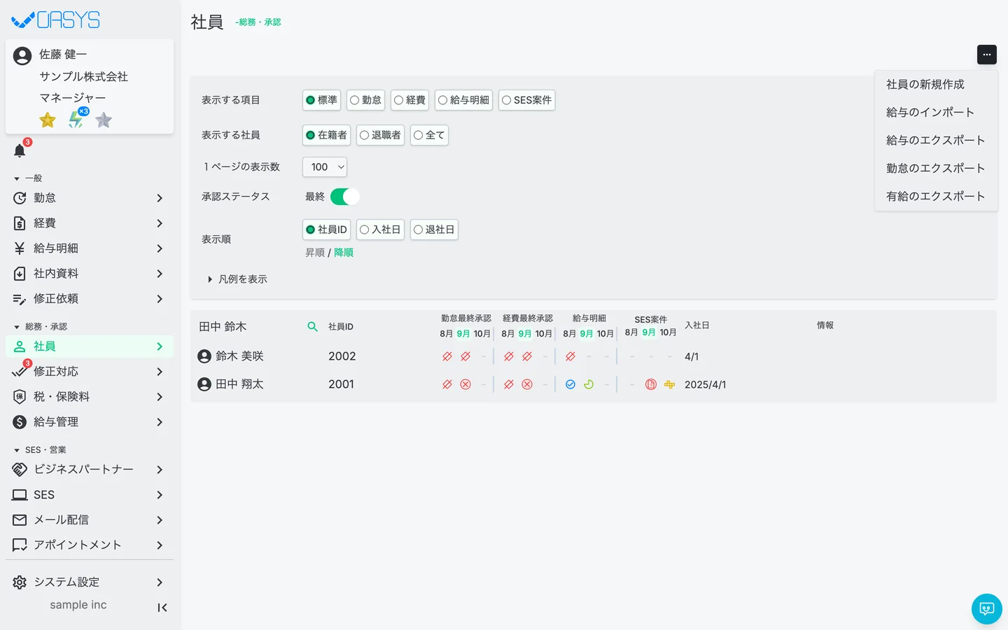This screenshot has height=630, width=1008.
Task: Click the 社員ID column header
Action: 341,327
